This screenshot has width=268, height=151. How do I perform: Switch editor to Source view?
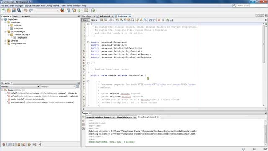(x=85, y=20)
